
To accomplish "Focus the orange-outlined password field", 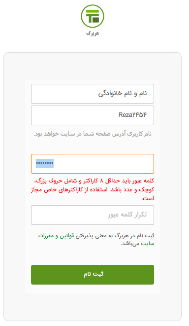I will pyautogui.click(x=93, y=164).
